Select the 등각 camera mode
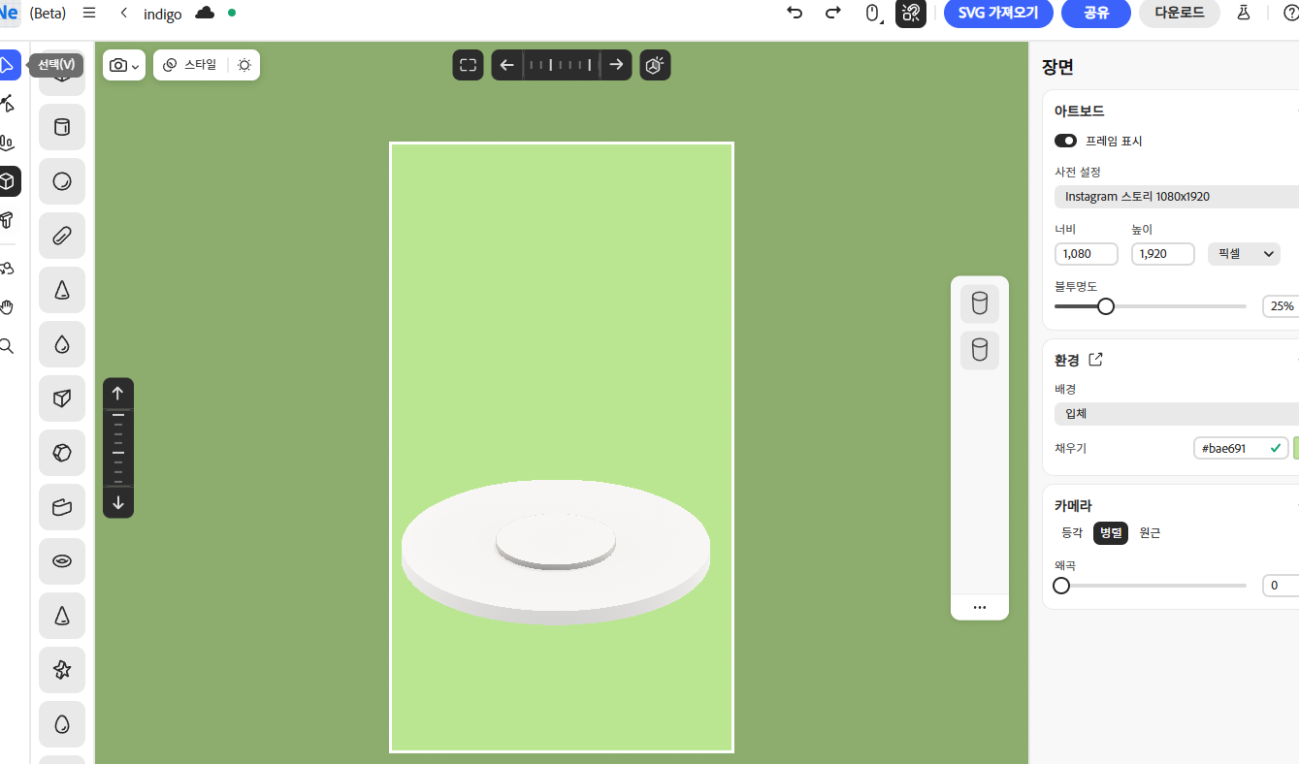This screenshot has height=764, width=1299. pyautogui.click(x=1072, y=532)
